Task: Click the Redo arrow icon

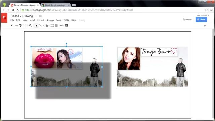Action: tap(16, 26)
